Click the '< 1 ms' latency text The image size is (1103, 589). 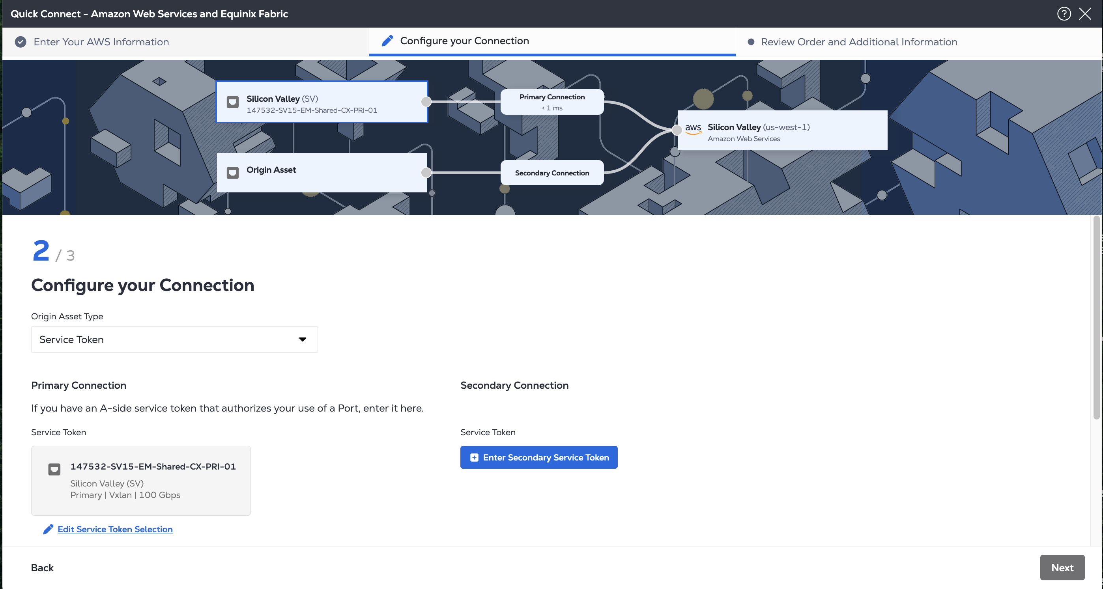[552, 108]
